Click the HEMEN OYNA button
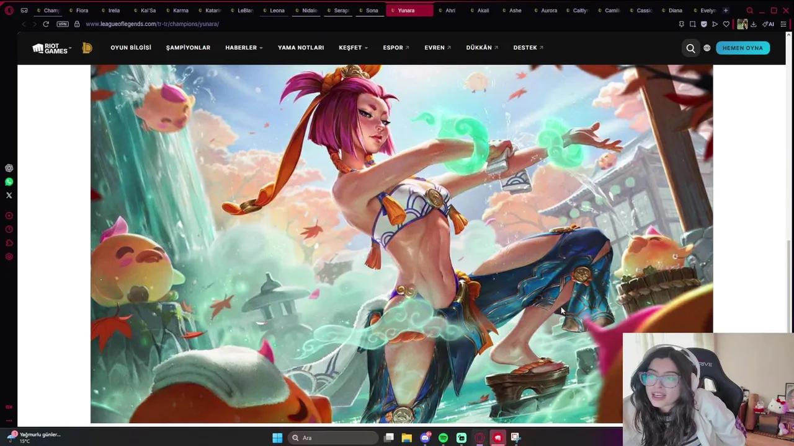Image resolution: width=794 pixels, height=446 pixels. (x=743, y=48)
